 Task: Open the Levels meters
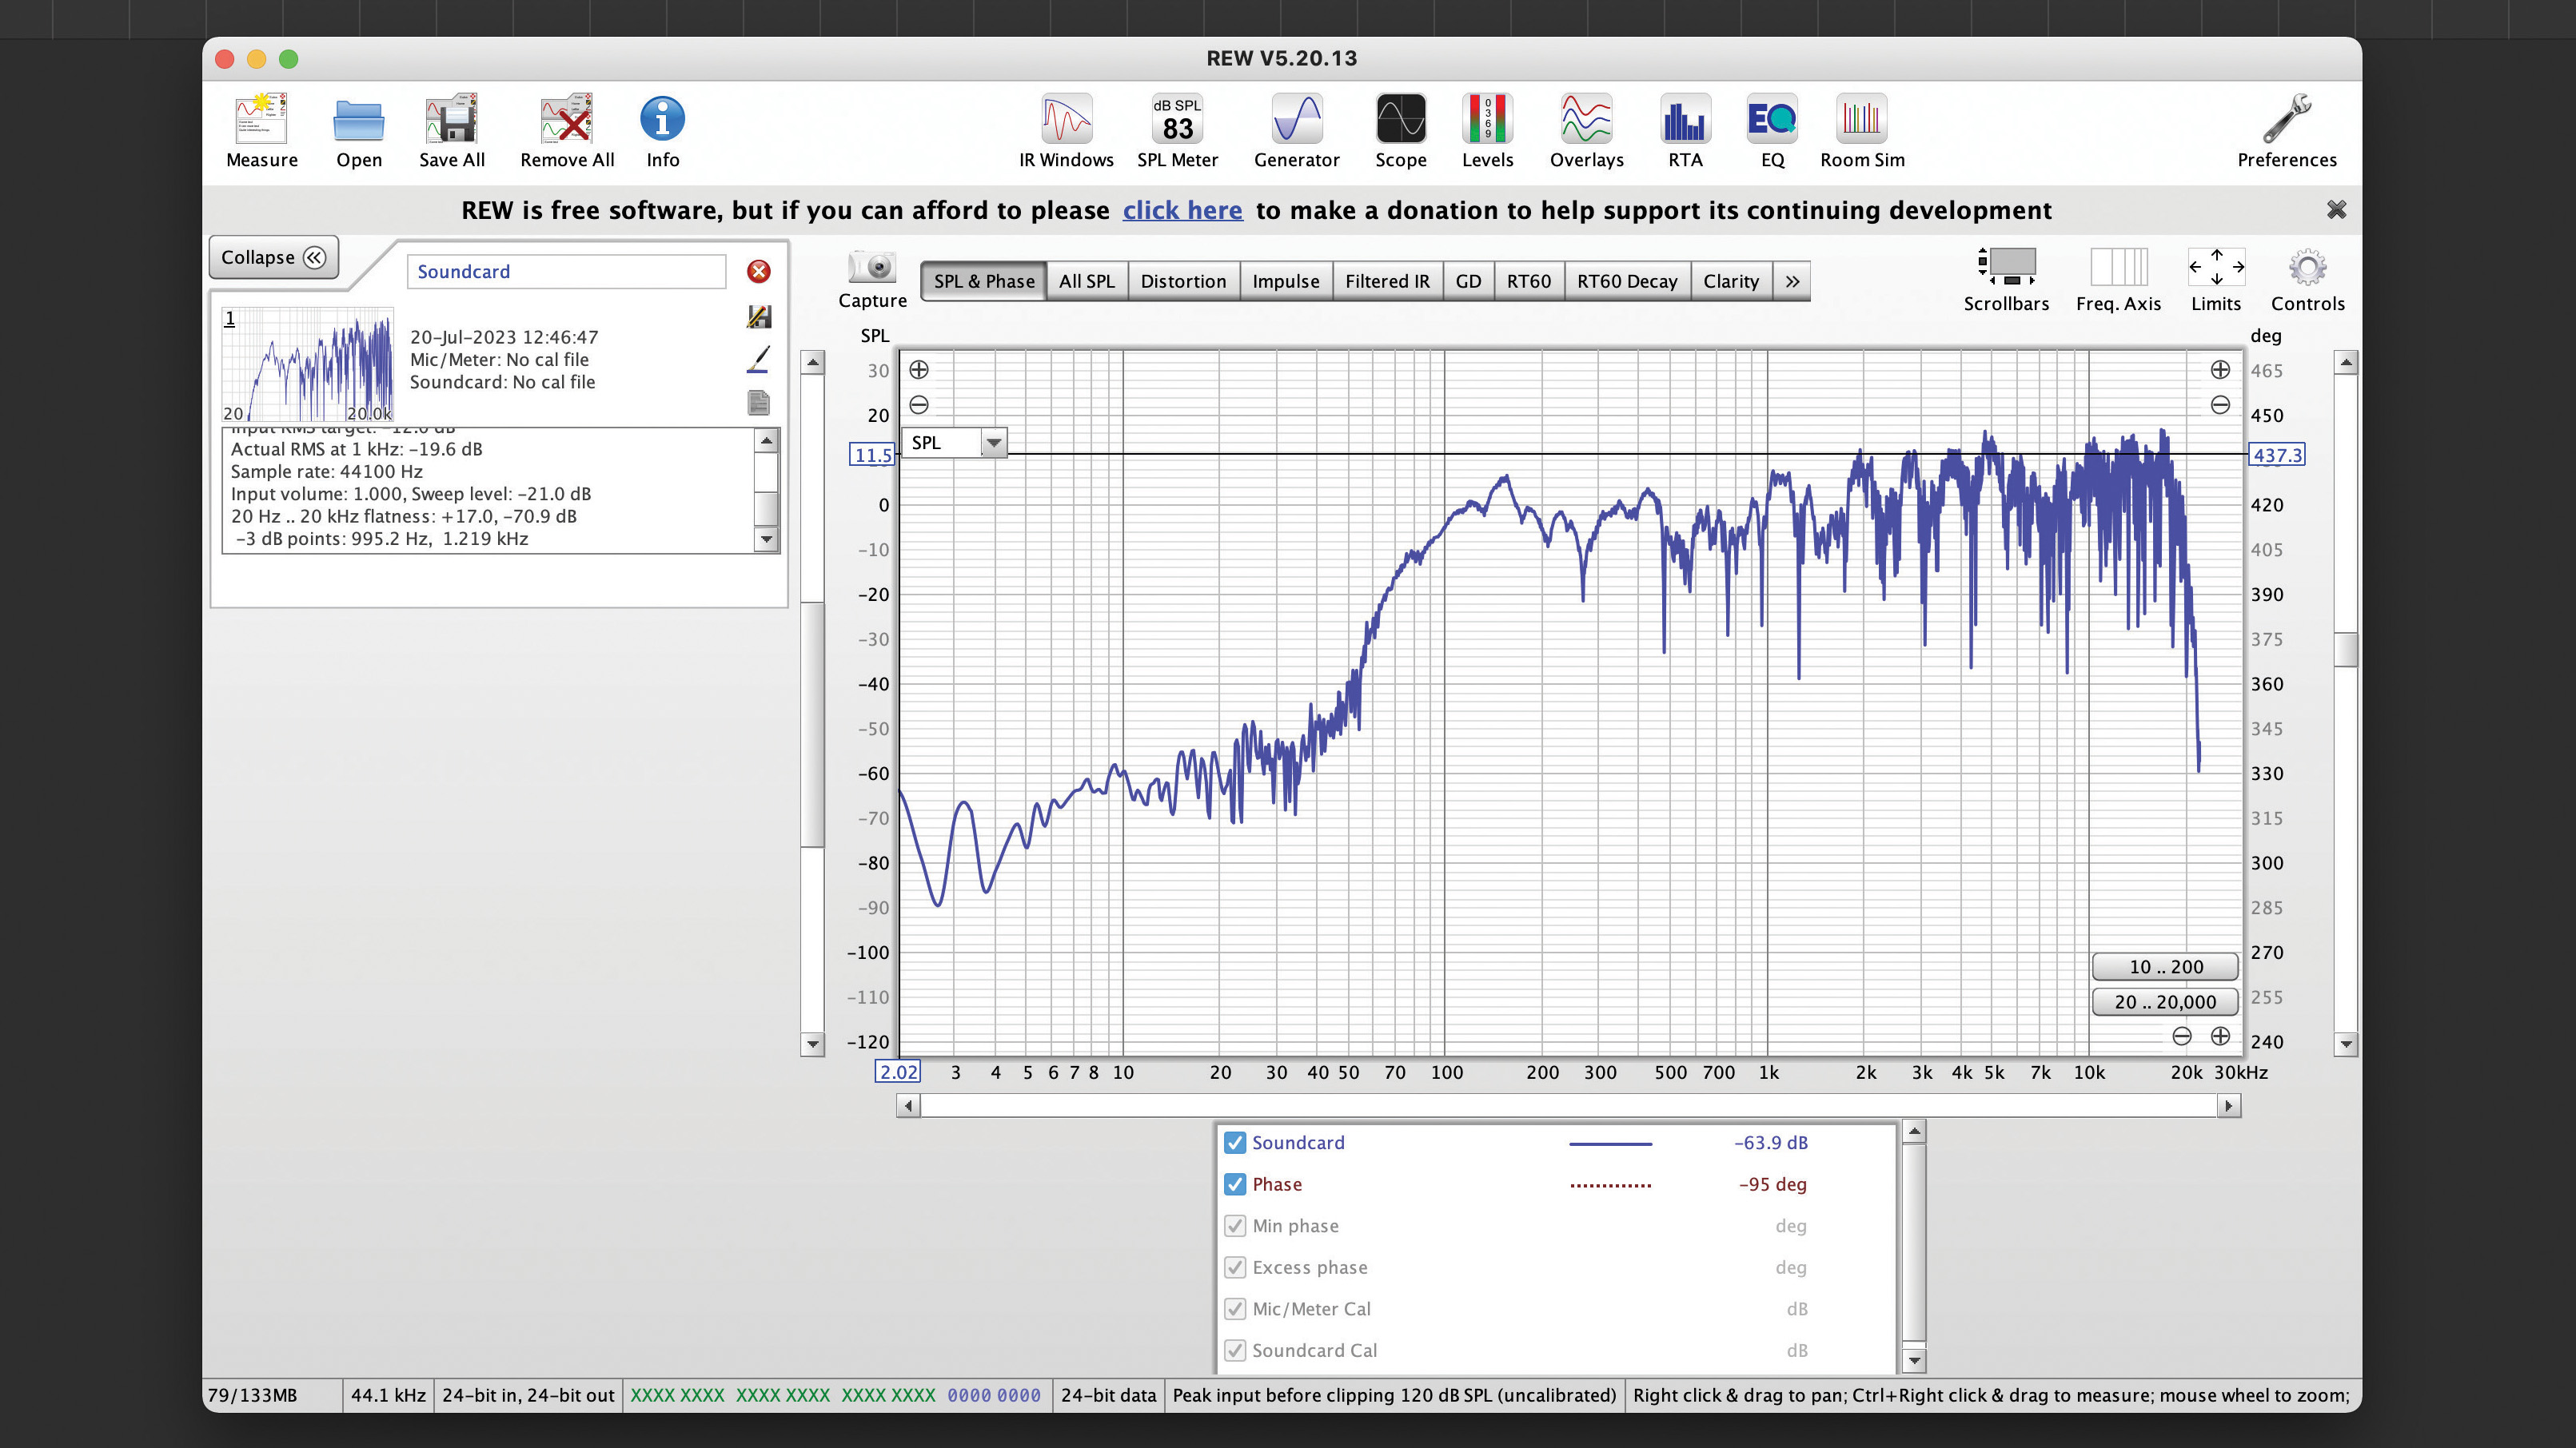(1487, 132)
